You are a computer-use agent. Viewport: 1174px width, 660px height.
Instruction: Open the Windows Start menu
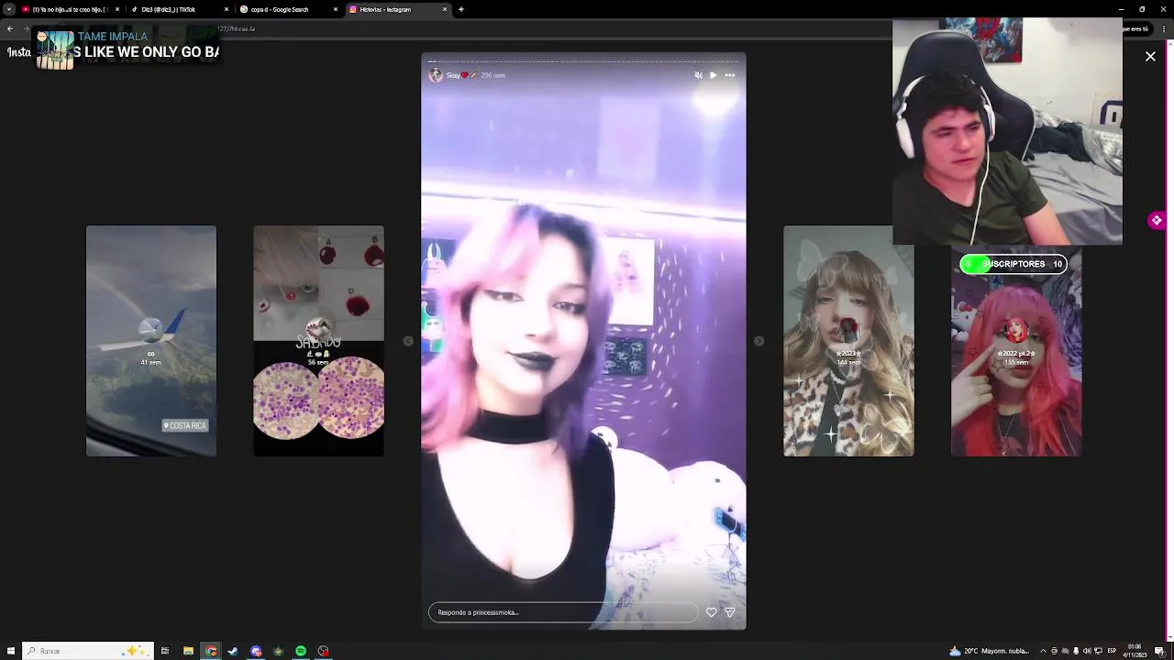[x=11, y=651]
